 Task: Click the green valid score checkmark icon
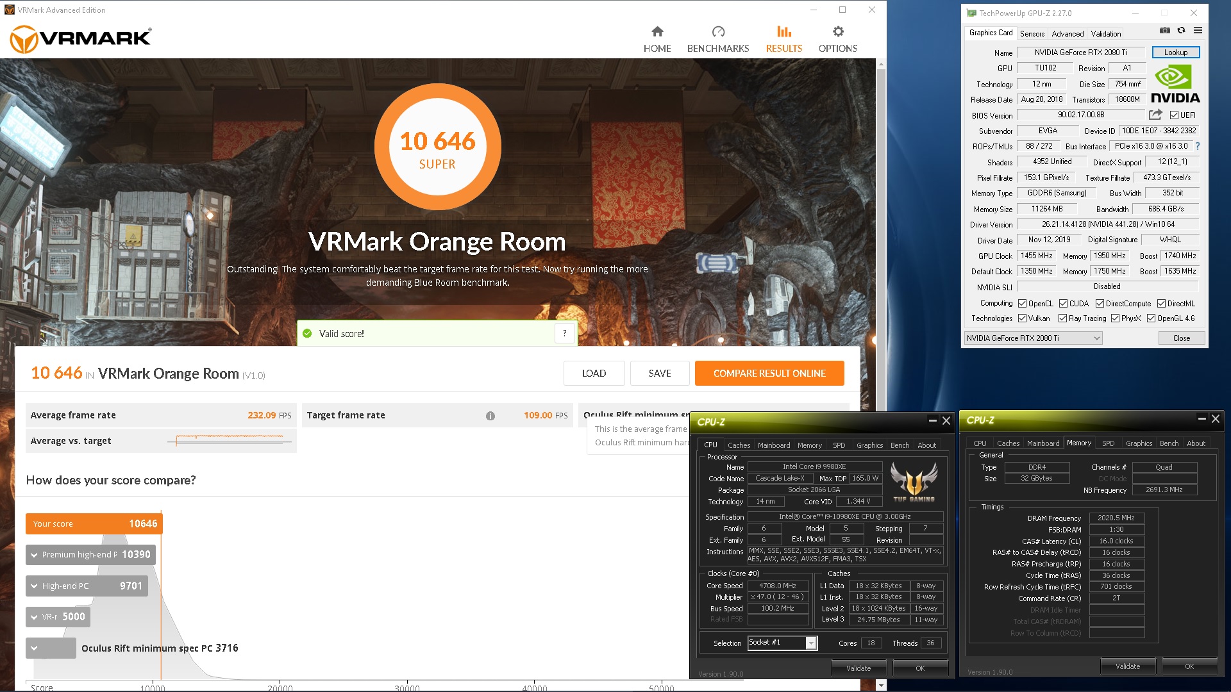coord(307,333)
